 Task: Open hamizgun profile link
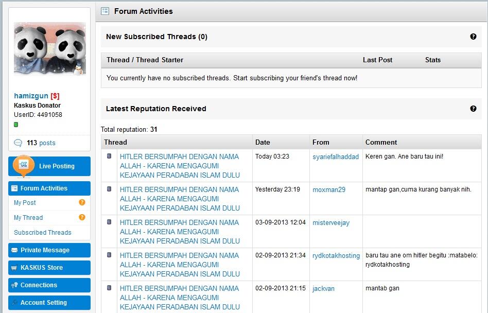click(x=31, y=96)
